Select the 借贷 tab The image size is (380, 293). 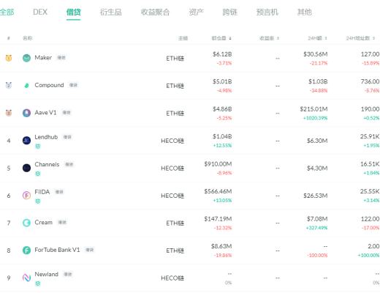(74, 12)
